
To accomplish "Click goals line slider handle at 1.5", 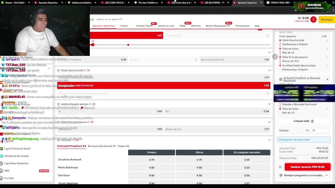I will pyautogui.click(x=93, y=45).
